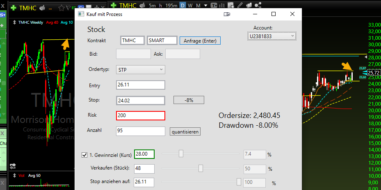The image size is (381, 190).
Task: Open the pencil drawing tool in chart toolbar
Action: tap(240, 5)
